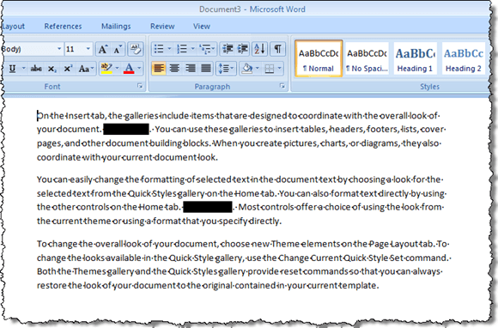
Task: Increase the paragraph indent
Action: pyautogui.click(x=243, y=49)
